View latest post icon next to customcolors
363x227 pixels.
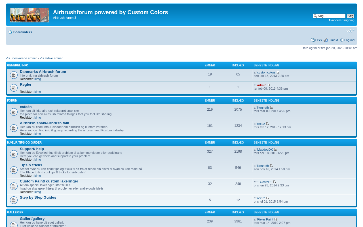click(x=278, y=72)
